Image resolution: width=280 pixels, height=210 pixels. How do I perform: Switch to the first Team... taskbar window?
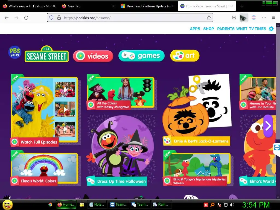tap(119, 205)
